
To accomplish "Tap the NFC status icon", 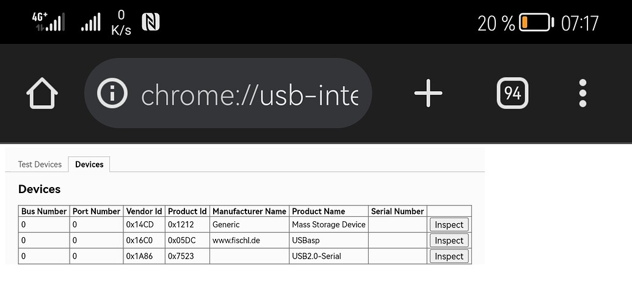I will (x=151, y=22).
